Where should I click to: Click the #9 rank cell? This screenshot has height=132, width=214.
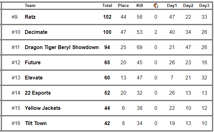[15, 17]
